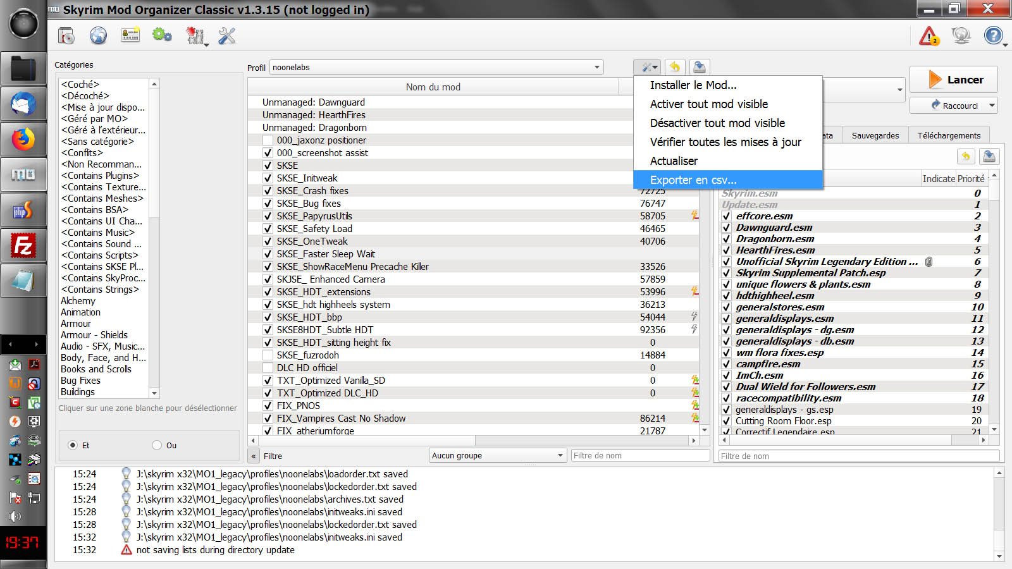Open the tools puzzle icon

click(194, 36)
